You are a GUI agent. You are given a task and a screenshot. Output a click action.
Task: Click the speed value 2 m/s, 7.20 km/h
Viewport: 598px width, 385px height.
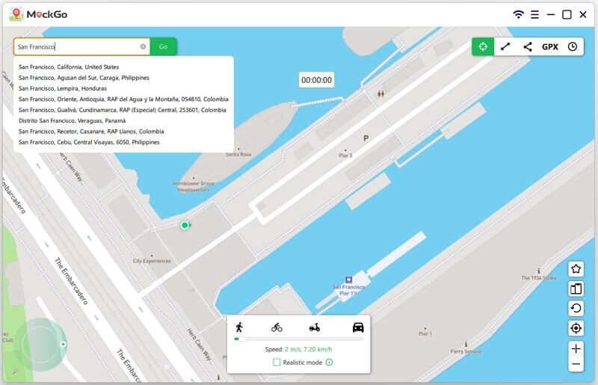pos(308,349)
